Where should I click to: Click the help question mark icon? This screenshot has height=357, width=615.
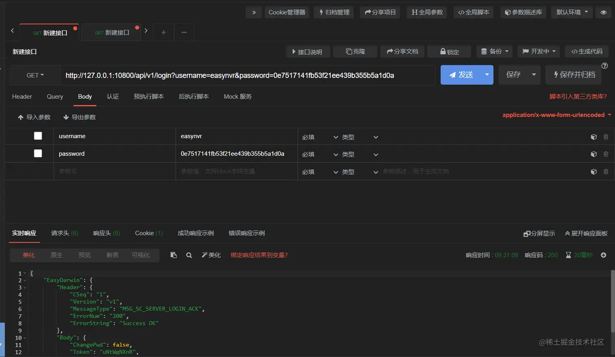605,66
